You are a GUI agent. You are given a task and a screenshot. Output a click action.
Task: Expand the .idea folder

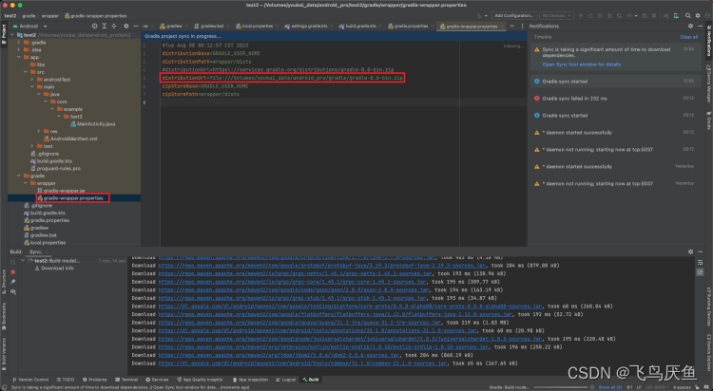tap(19, 50)
